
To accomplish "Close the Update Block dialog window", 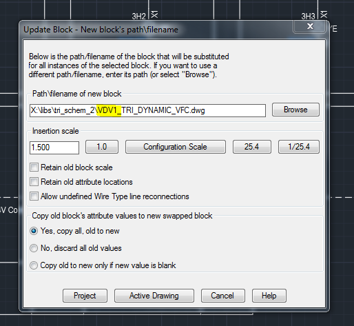I will click(x=310, y=26).
